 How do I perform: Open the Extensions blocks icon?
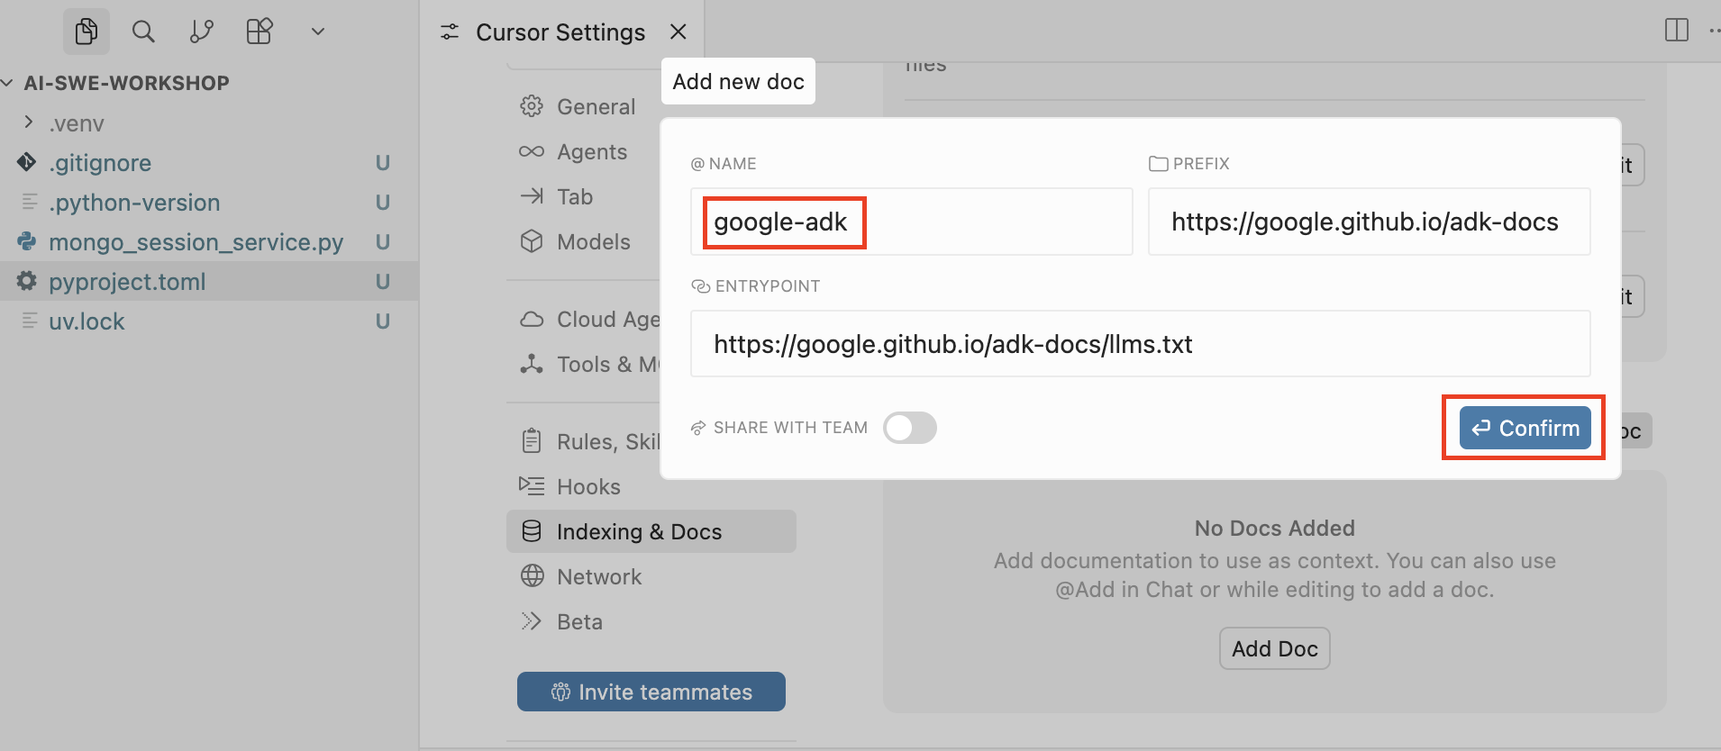(x=260, y=32)
